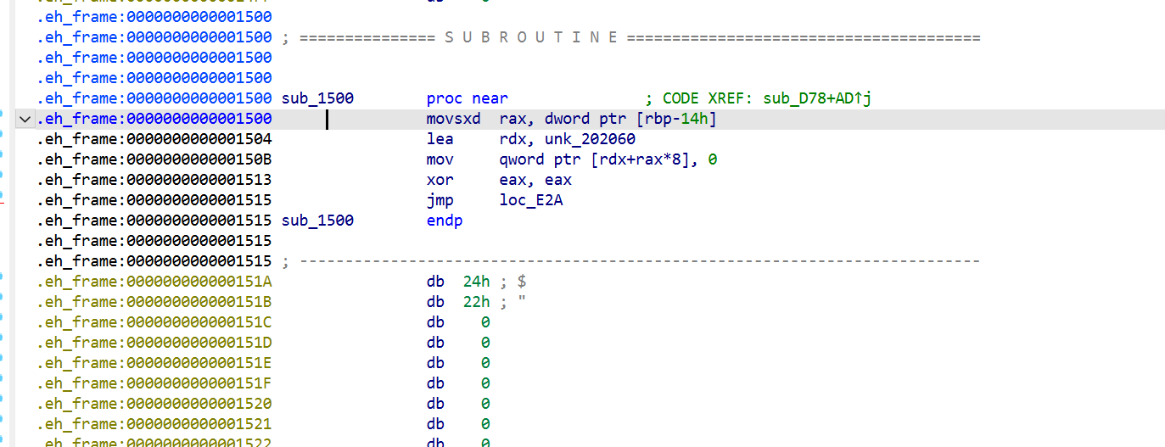
Task: Click the 'qword ptr [rdx+rax*8], 0' operand
Action: 609,159
